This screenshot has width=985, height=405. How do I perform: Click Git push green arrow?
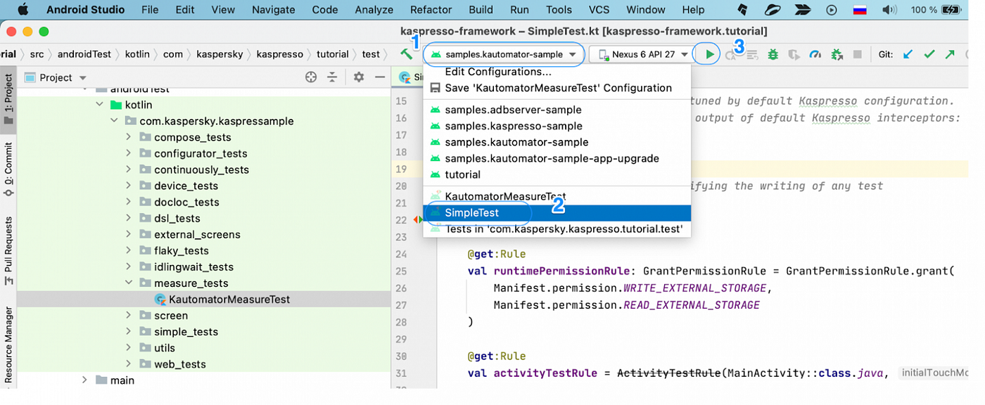click(x=950, y=54)
